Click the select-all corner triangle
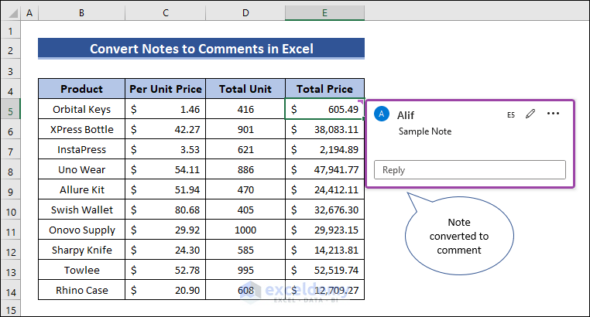The height and width of the screenshot is (317, 590). pyautogui.click(x=9, y=13)
